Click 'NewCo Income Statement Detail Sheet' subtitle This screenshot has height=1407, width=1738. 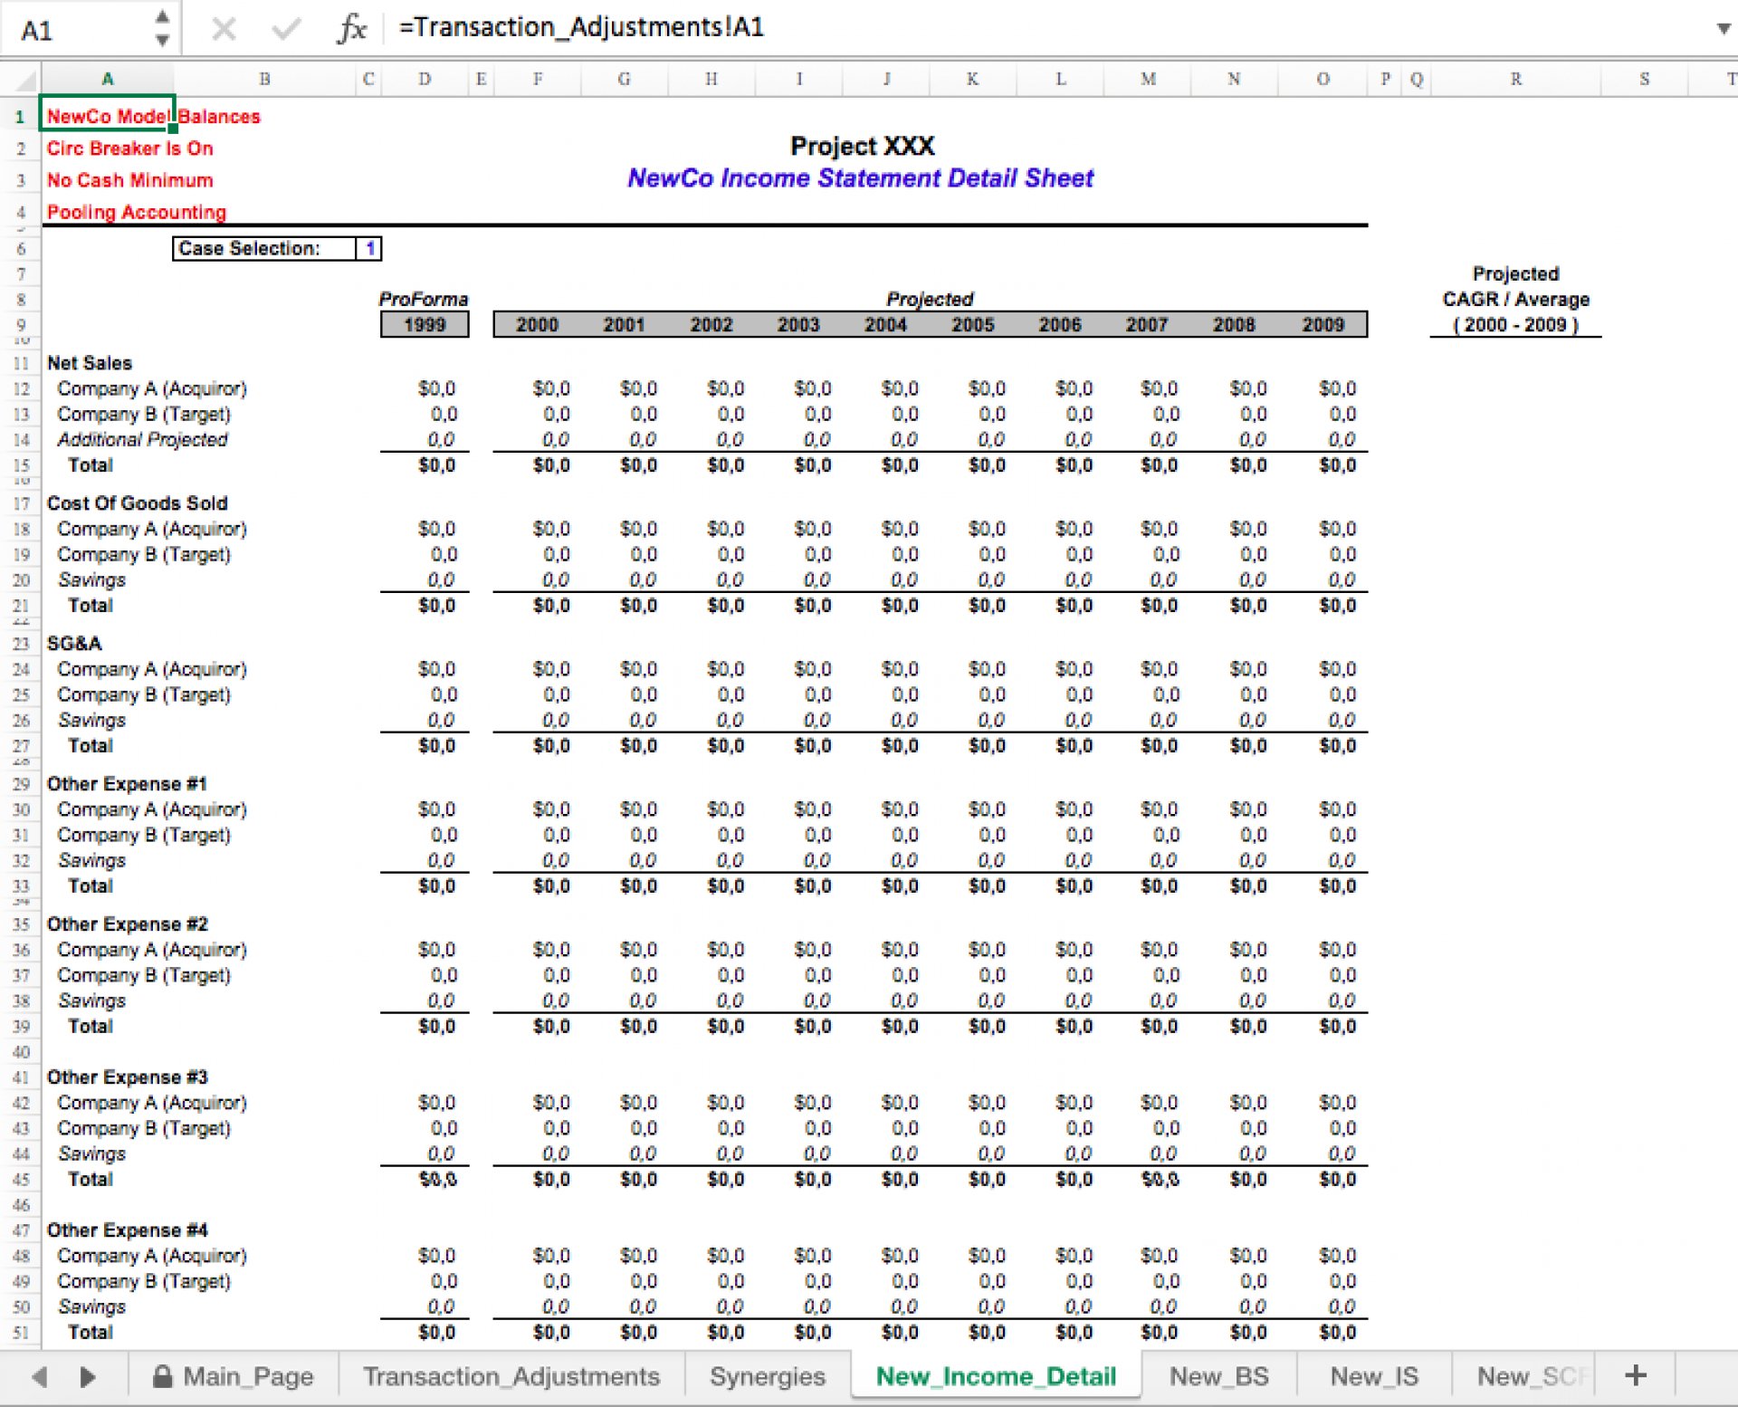(860, 178)
